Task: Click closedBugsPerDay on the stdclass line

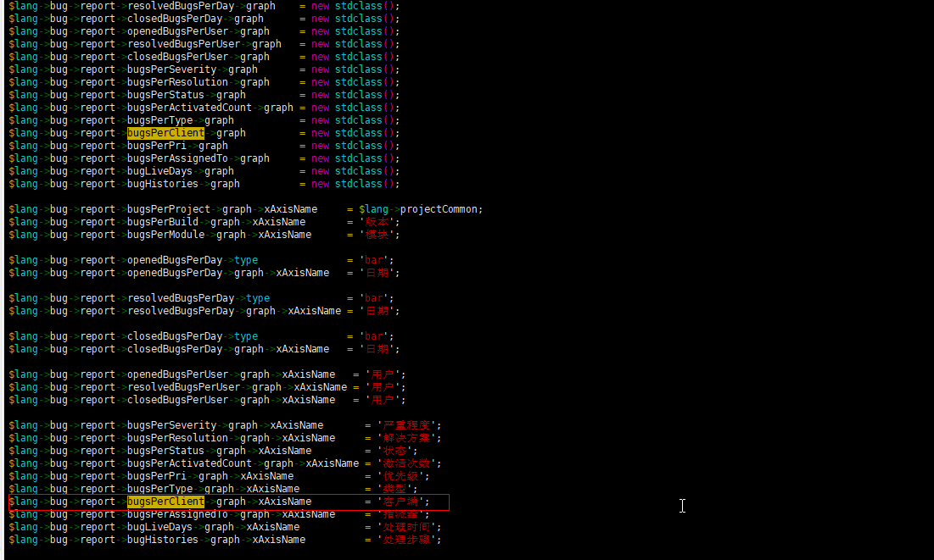Action: tap(175, 19)
